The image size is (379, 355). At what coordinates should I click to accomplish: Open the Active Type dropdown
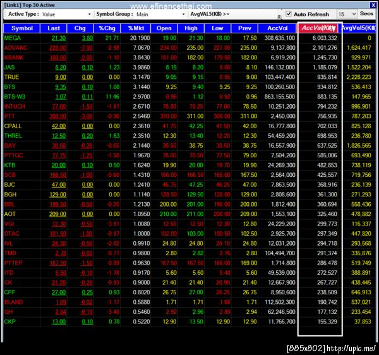(66, 15)
